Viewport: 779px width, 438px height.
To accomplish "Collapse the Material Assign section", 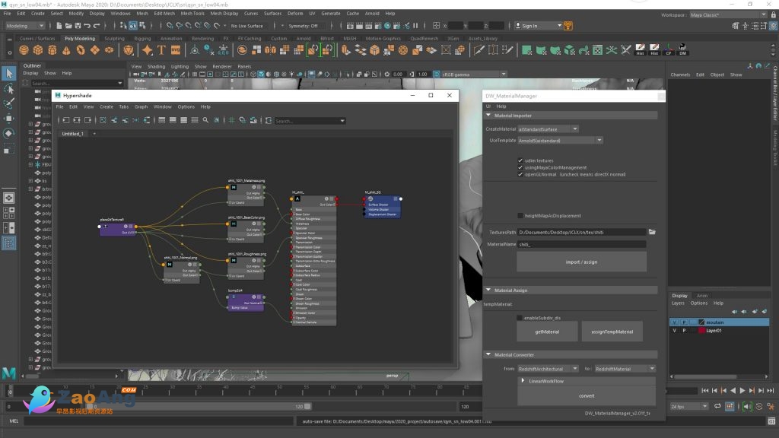I will 488,290.
